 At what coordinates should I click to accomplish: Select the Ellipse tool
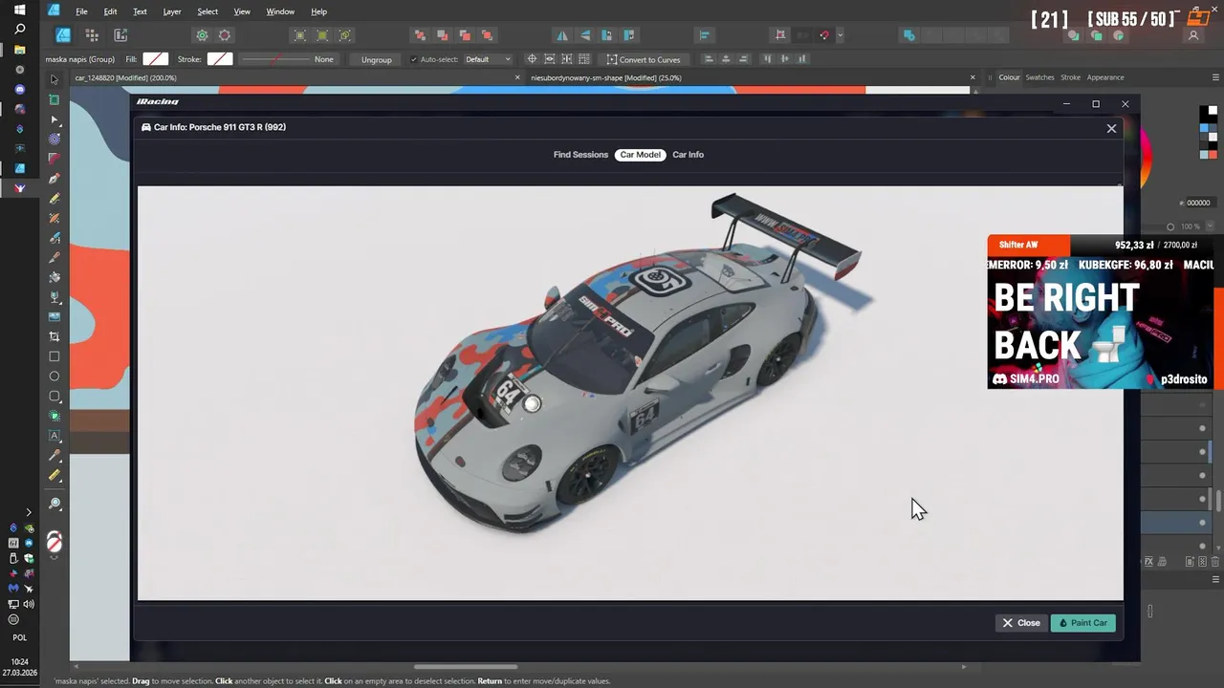[55, 376]
